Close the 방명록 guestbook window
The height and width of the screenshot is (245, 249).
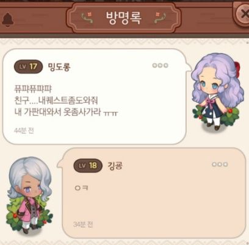coord(242,14)
